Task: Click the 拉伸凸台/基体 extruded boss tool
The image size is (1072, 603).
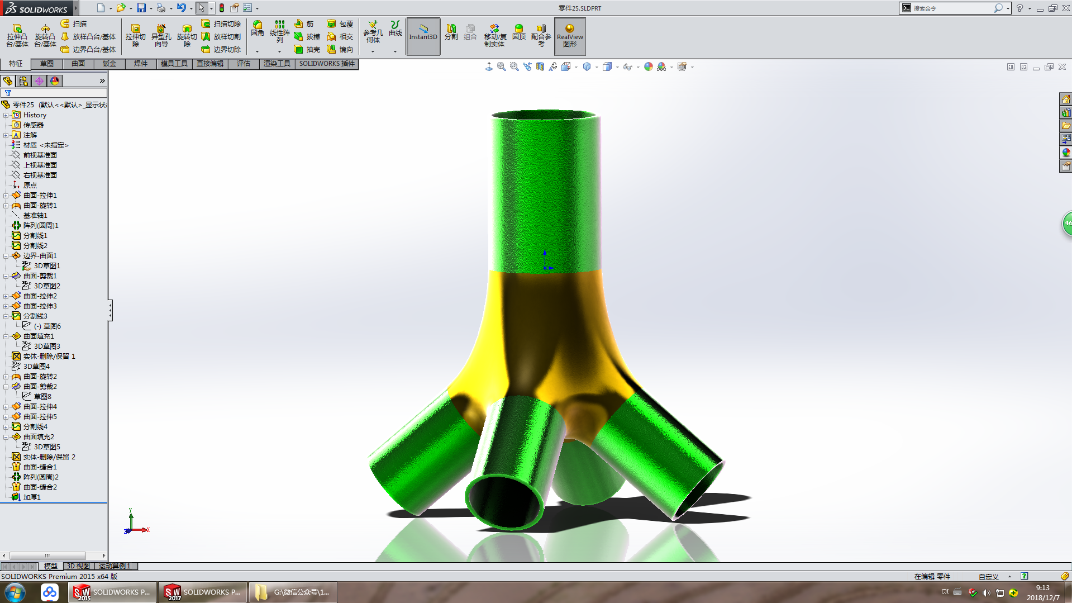Action: point(17,36)
